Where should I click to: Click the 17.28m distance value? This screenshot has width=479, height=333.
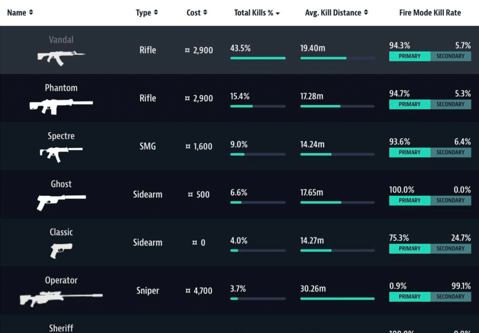tap(311, 97)
